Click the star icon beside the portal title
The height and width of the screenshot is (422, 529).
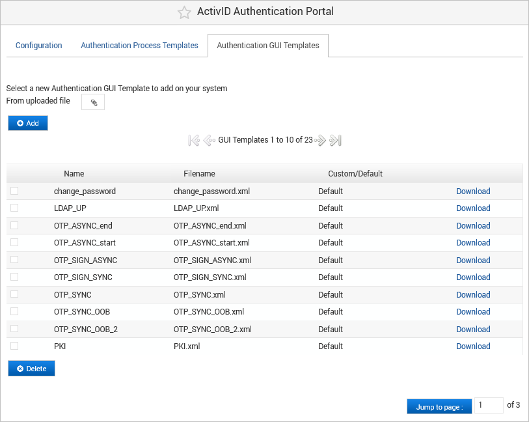[x=184, y=12]
